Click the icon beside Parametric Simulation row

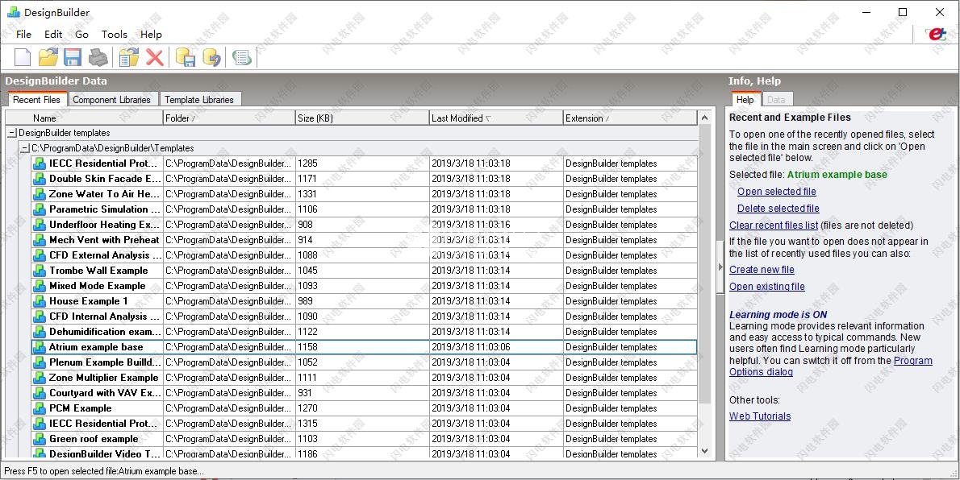40,209
